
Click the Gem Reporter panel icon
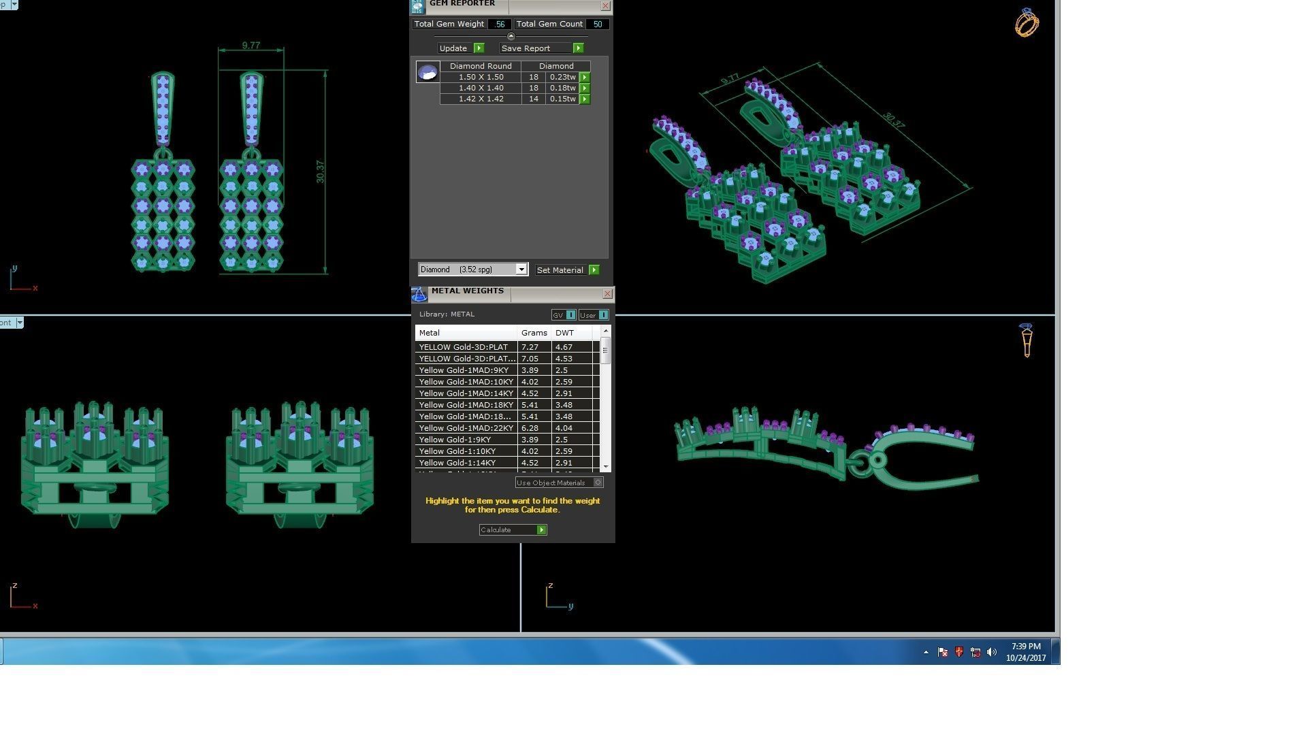click(417, 7)
